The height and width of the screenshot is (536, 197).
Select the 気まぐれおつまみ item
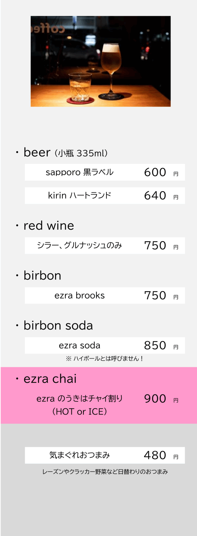(80, 455)
